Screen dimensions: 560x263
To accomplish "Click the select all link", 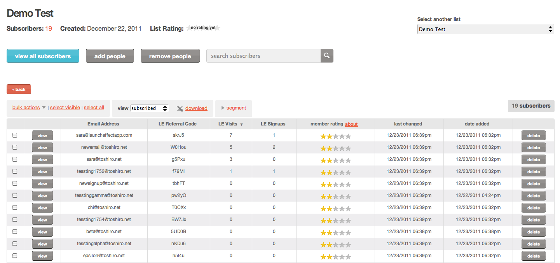I will (x=94, y=108).
